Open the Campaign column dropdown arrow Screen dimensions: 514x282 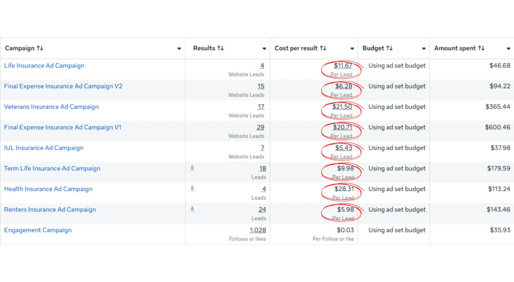(x=179, y=49)
